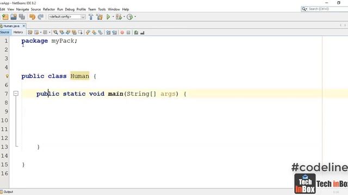Find next occurrence in editor toolbar
348x195 pixels.
68,32
